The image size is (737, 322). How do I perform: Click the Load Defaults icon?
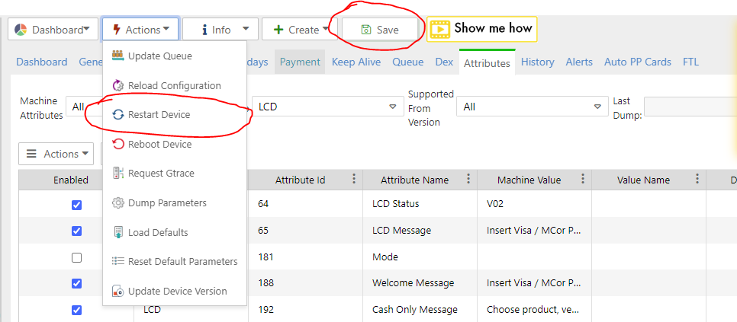(117, 232)
